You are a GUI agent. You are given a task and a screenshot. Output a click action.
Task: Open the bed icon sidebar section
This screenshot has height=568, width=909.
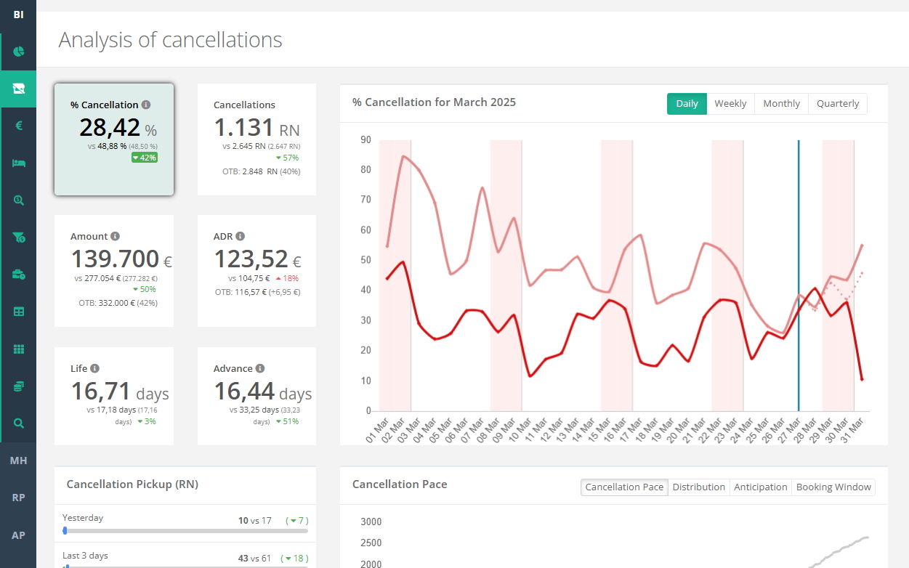tap(19, 163)
